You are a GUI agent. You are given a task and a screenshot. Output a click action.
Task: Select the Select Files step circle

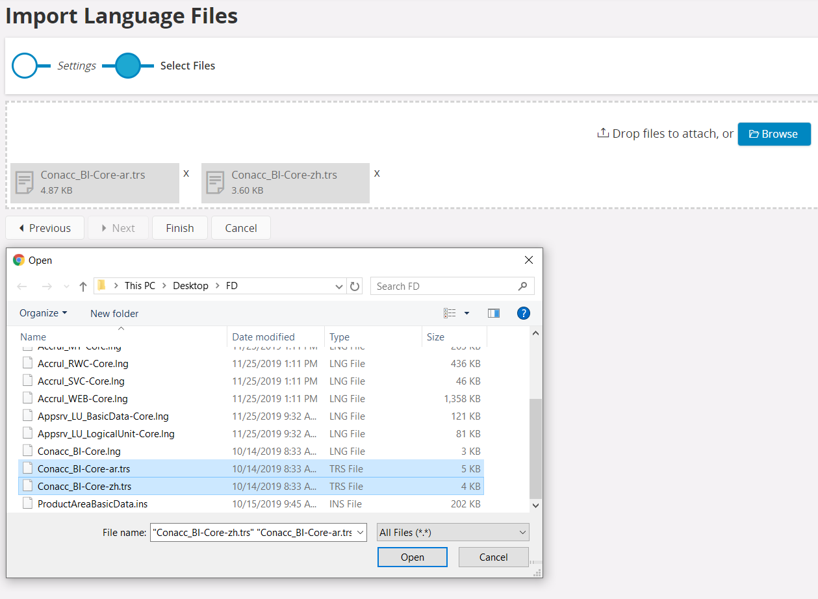tap(128, 66)
